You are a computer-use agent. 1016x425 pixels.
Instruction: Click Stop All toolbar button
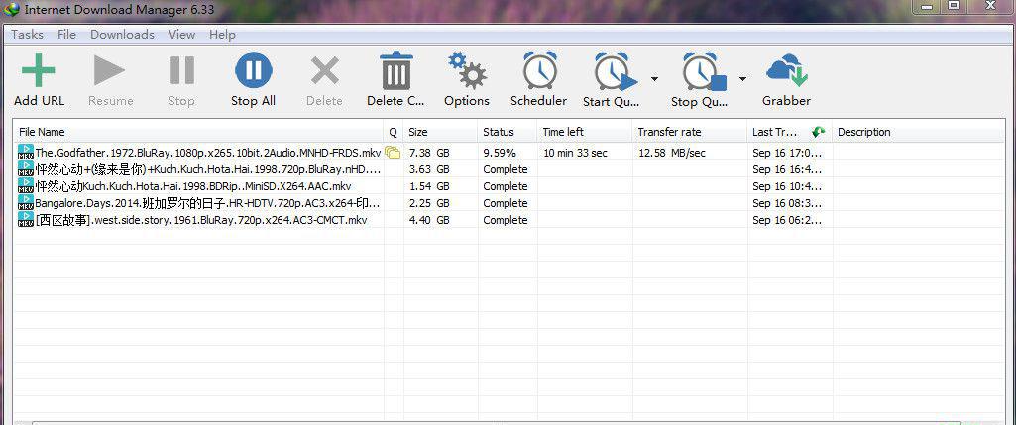pyautogui.click(x=254, y=79)
